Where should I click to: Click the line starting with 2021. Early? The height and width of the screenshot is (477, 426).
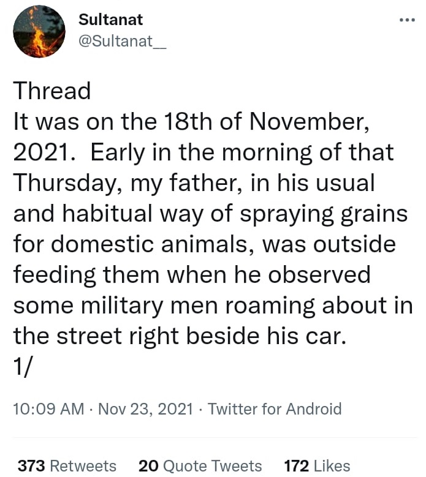(203, 152)
